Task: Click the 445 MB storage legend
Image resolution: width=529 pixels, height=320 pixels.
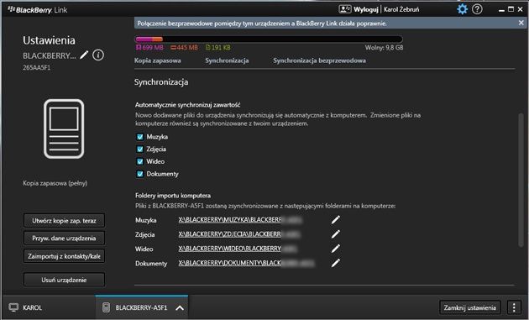Action: click(x=184, y=48)
